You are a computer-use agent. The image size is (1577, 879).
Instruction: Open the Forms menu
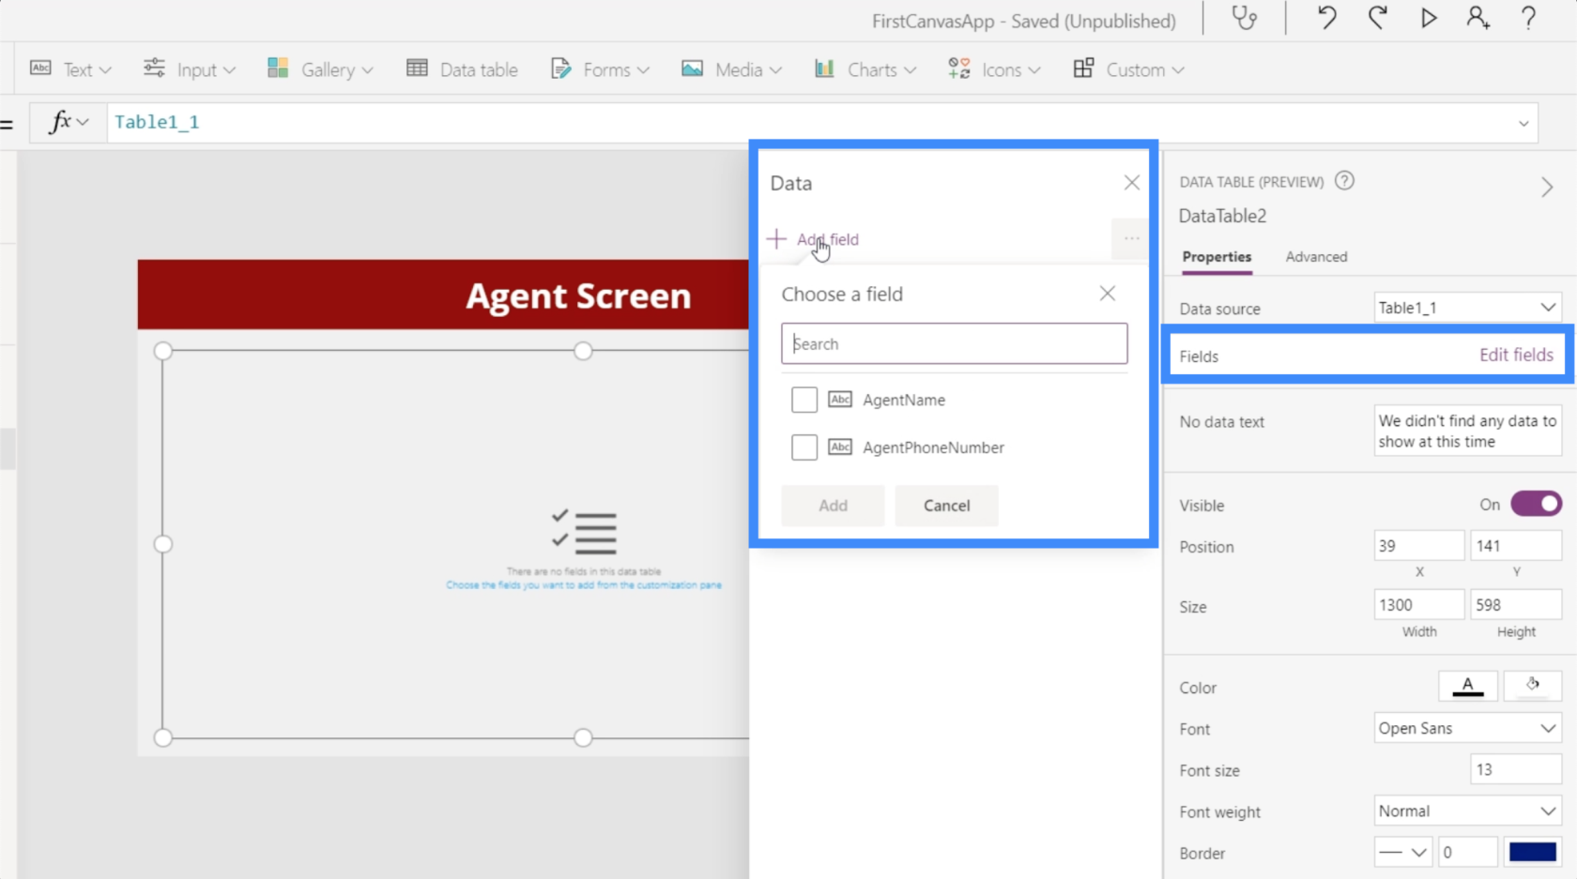tap(600, 69)
